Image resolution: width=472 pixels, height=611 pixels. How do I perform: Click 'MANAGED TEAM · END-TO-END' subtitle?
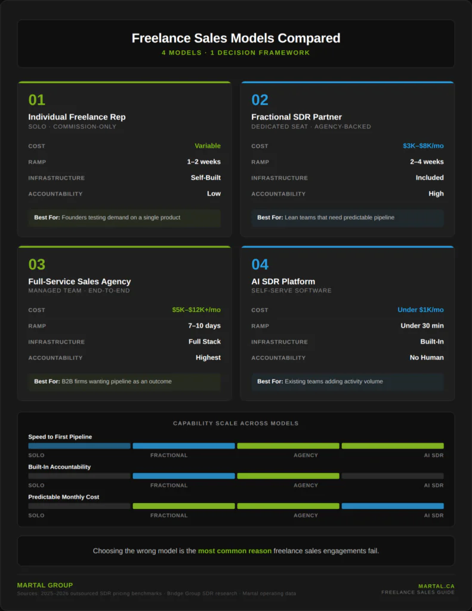pyautogui.click(x=79, y=291)
